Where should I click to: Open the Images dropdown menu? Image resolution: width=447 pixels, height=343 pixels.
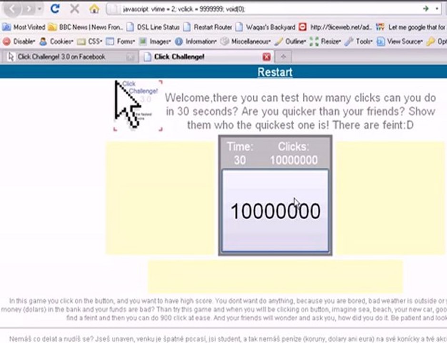[x=155, y=41]
